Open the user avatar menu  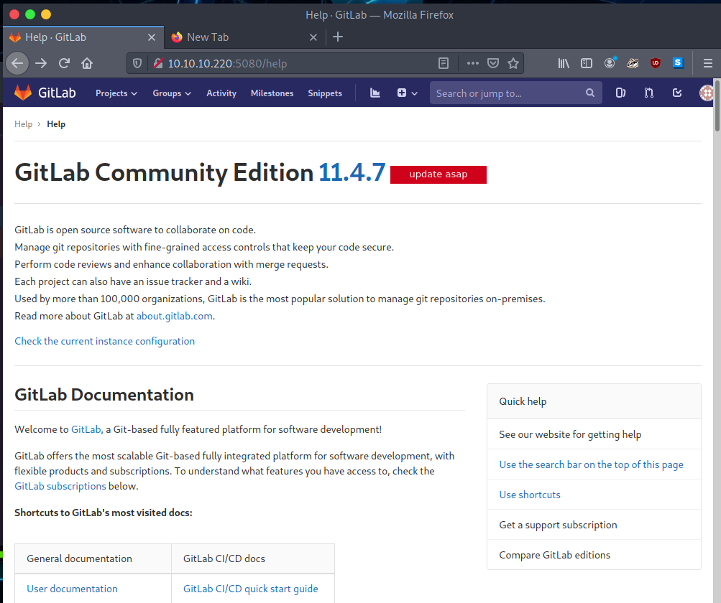point(706,93)
